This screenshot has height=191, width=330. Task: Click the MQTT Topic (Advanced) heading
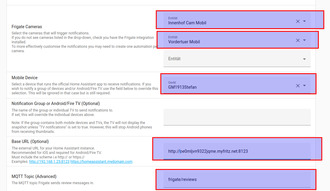point(34,176)
